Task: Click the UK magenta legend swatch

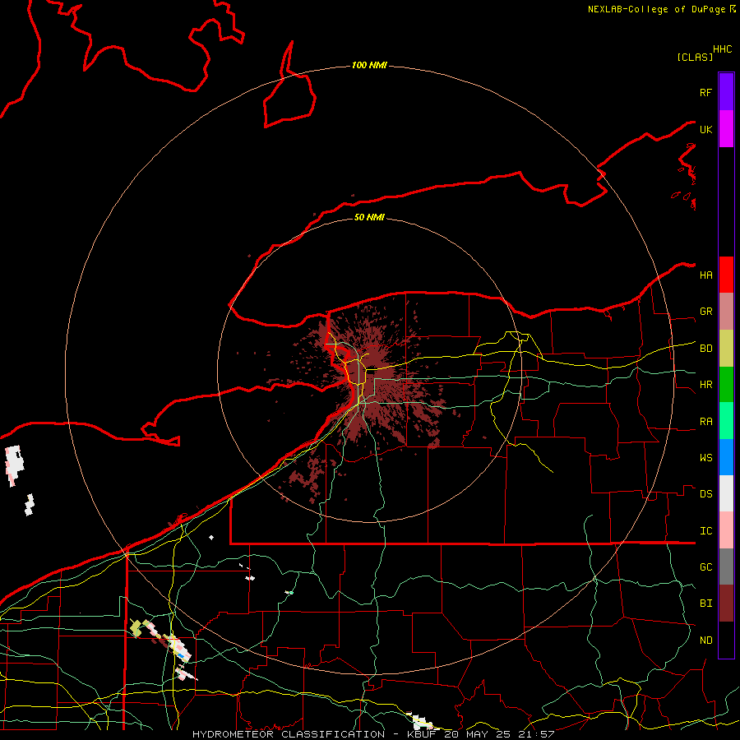Action: [x=726, y=129]
